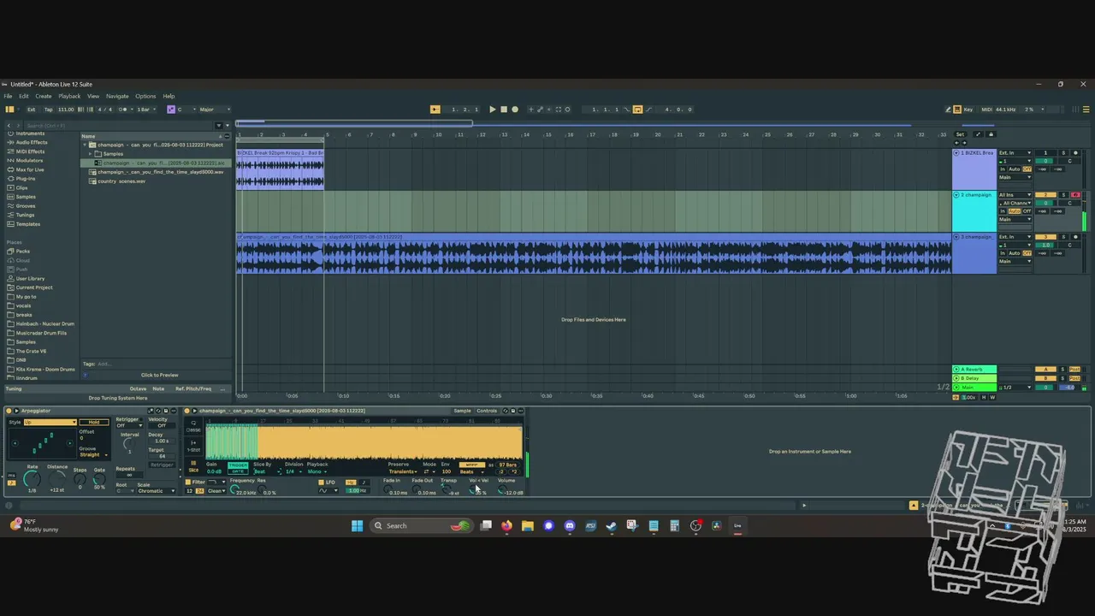This screenshot has height=616, width=1095.
Task: Adjust the Arpeggiator Rate knob
Action: (32, 478)
